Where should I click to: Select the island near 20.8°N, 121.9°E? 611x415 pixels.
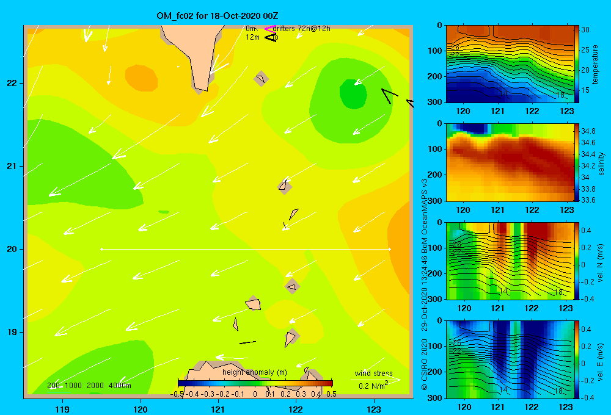coord(285,186)
